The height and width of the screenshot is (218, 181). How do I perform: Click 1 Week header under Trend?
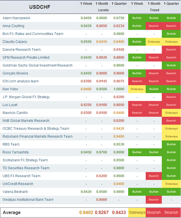click(137, 4)
